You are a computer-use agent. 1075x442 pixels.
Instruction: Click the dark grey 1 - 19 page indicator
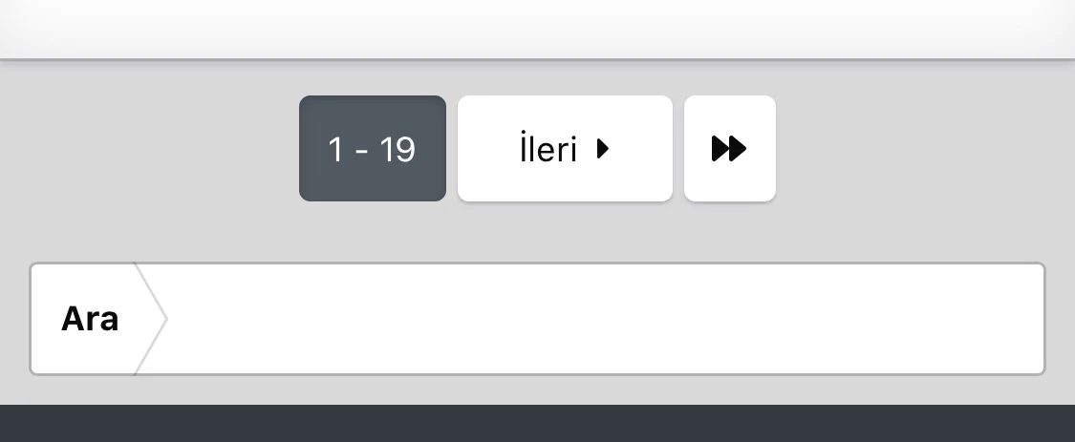coord(372,149)
